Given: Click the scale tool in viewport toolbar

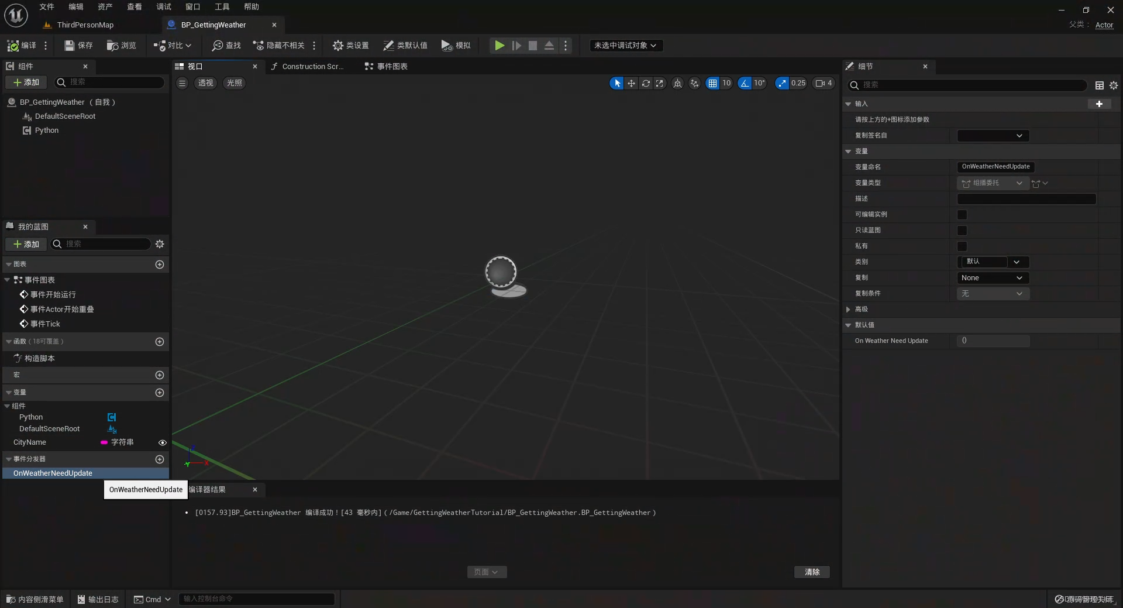Looking at the screenshot, I should pyautogui.click(x=660, y=83).
